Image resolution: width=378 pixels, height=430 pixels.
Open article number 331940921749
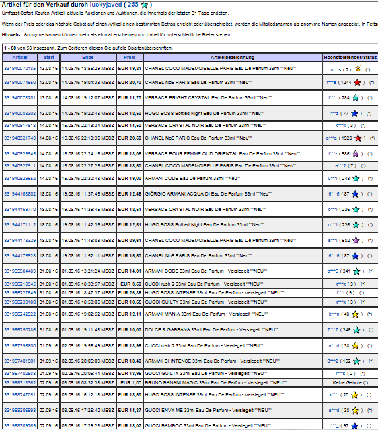click(20, 138)
